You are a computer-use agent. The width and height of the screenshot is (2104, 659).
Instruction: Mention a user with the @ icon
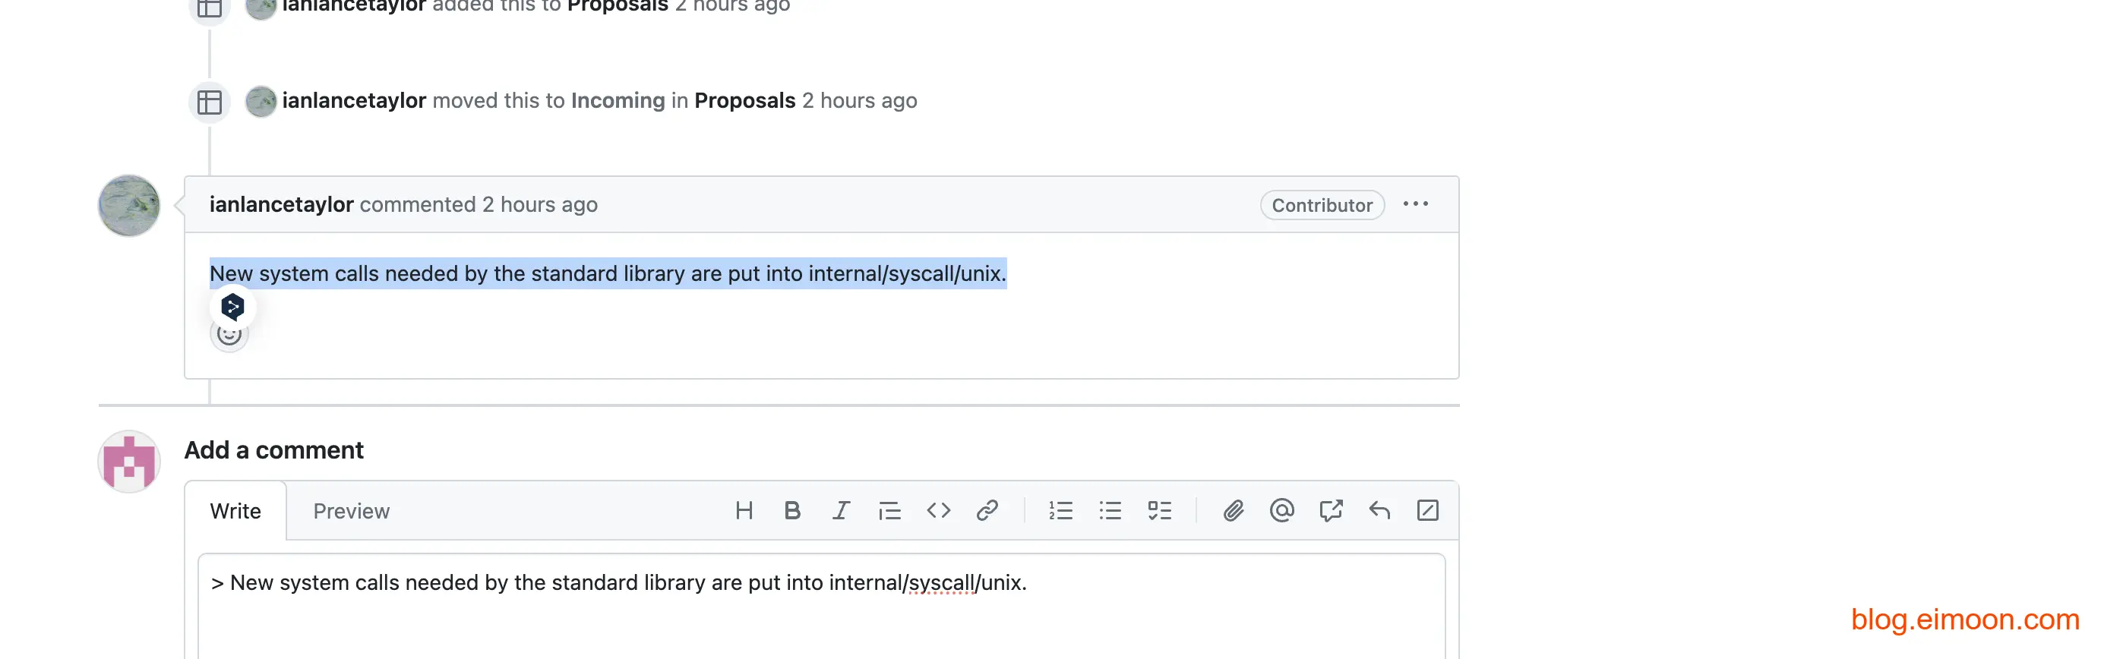click(1281, 510)
